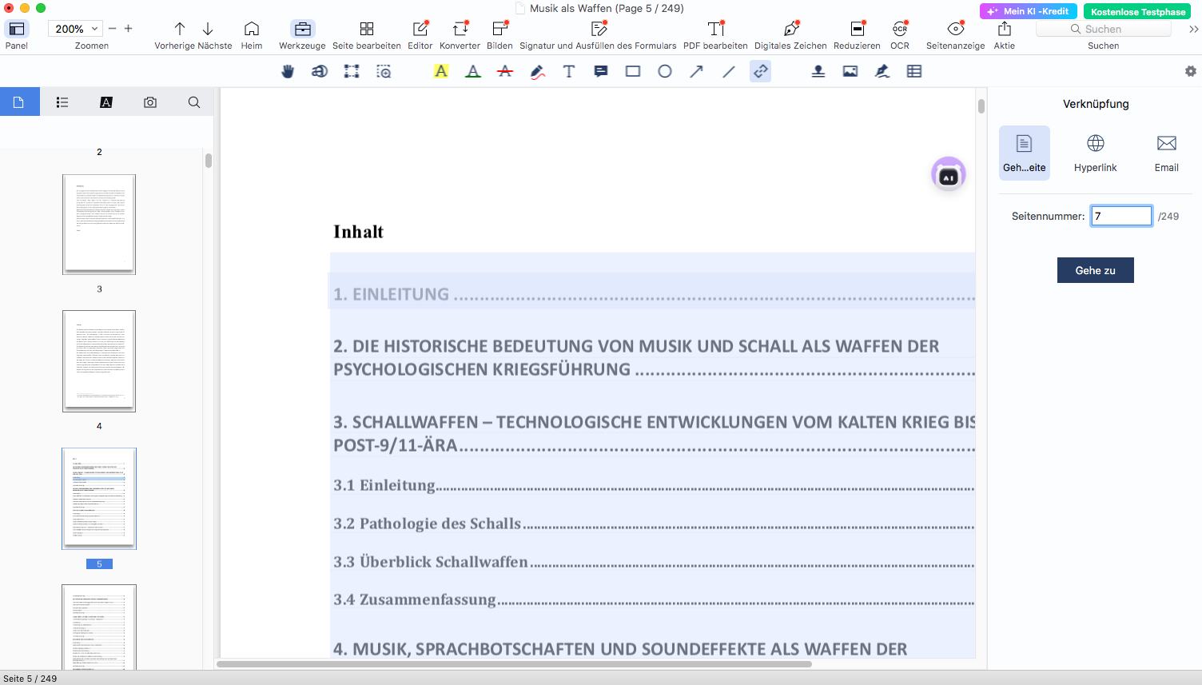Click the Gehe zu button

tap(1095, 270)
